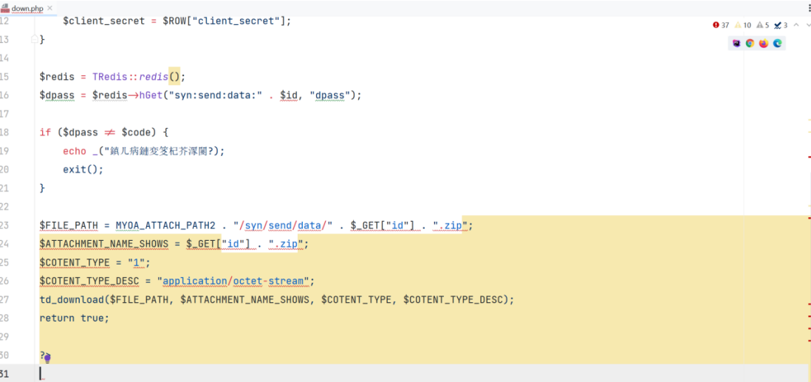Screen dimensions: 811x382
Task: Click $COTENT_TYPE_DESC at the start of line 26
Action: click(89, 281)
